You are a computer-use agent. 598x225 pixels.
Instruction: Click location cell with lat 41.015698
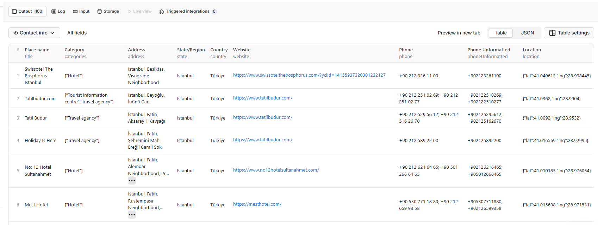coord(557,205)
